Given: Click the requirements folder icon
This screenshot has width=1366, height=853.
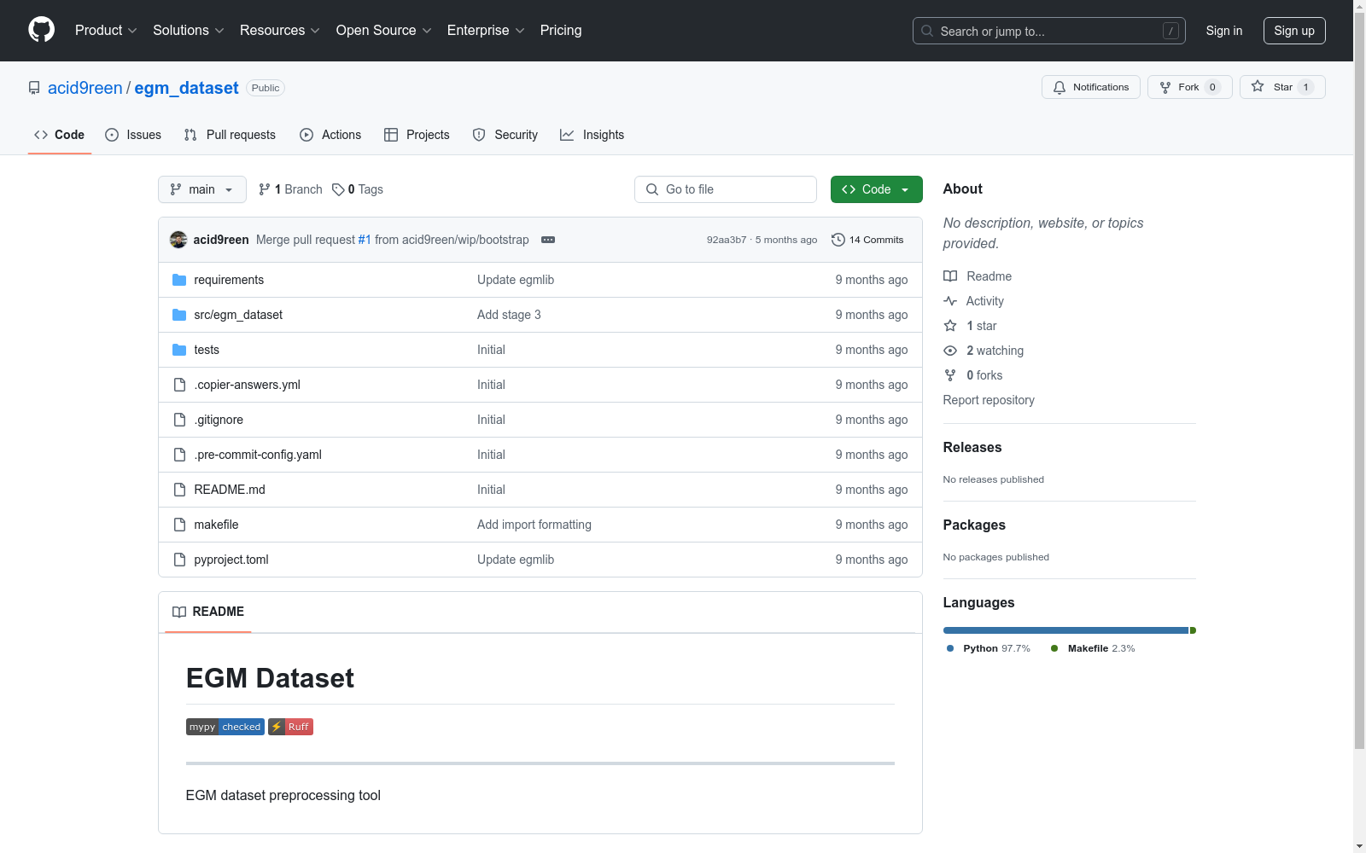Looking at the screenshot, I should coord(179,280).
